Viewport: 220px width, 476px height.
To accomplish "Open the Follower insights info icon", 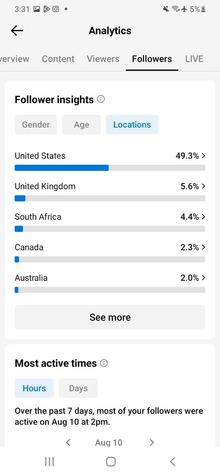I will [x=101, y=99].
